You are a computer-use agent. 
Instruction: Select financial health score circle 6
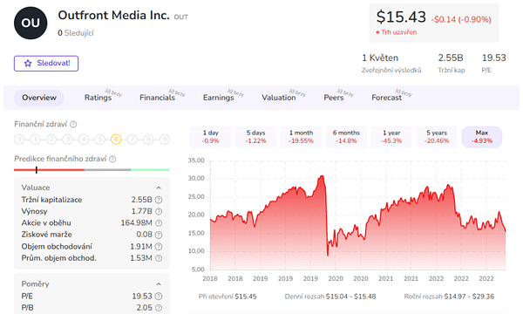tap(116, 140)
